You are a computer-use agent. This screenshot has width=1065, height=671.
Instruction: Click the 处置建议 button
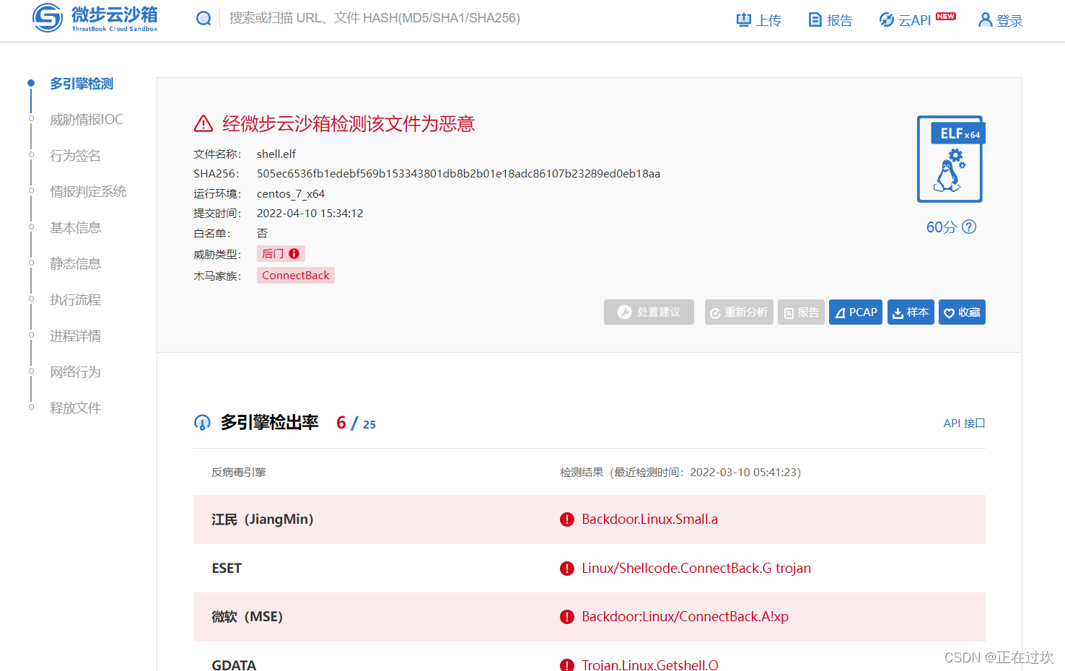click(649, 312)
